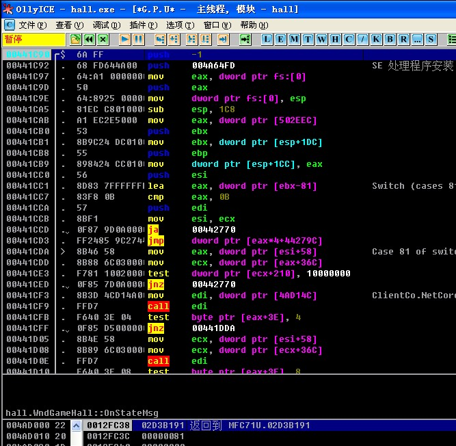This screenshot has height=446, width=456.
Task: Click the ClientCo.NetCore comment
Action: tap(414, 296)
